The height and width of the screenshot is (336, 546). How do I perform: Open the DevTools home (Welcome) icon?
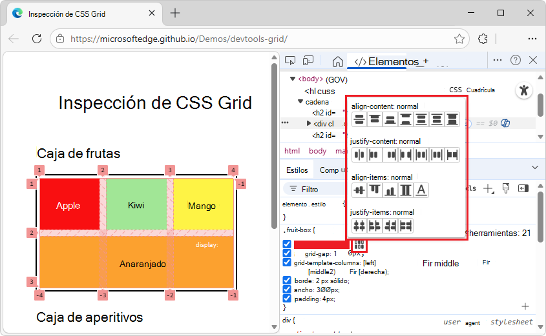(337, 61)
